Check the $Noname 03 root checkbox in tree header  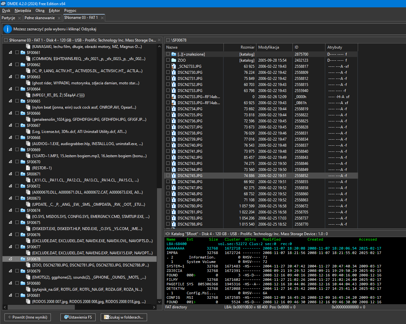(6, 40)
